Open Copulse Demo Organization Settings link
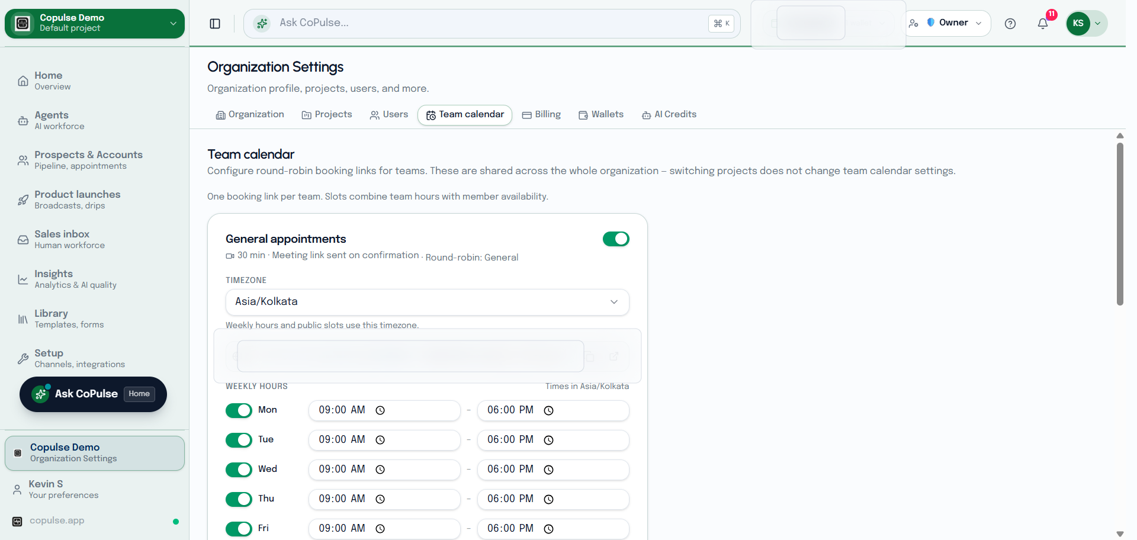 95,453
